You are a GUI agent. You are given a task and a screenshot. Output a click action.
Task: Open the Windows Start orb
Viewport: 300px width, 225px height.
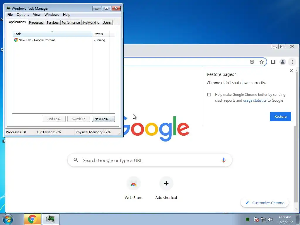[x=8, y=219]
